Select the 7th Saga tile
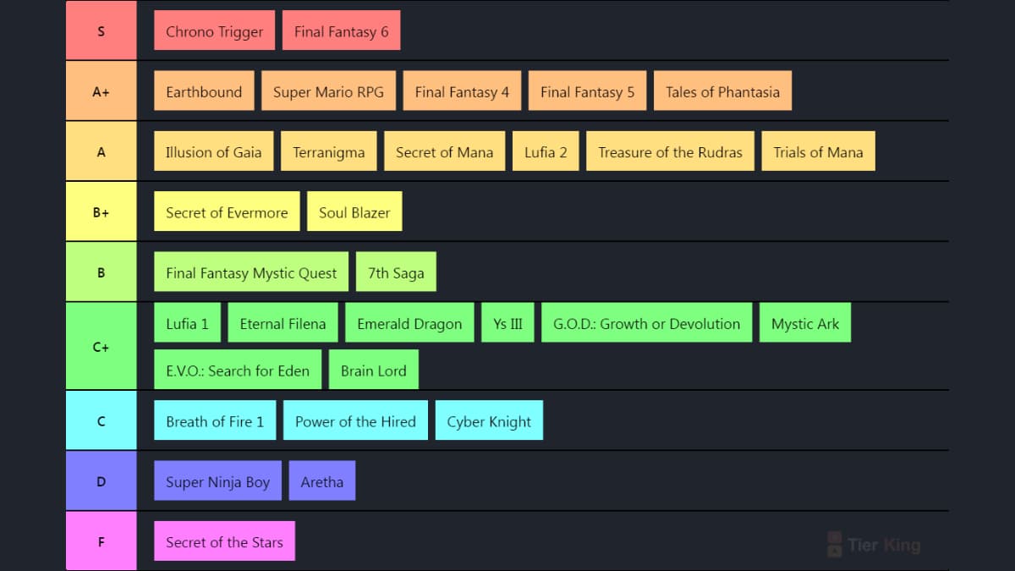This screenshot has width=1015, height=571. pos(396,272)
